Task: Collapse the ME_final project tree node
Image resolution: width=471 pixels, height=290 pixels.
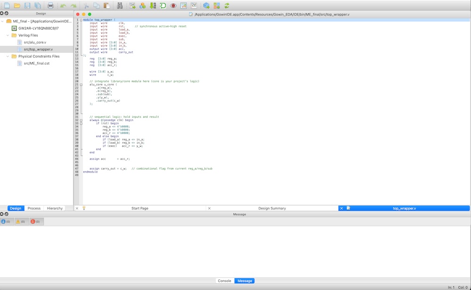Action: [x=3, y=21]
